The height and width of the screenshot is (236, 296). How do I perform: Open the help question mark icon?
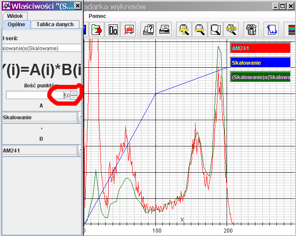tap(149, 30)
